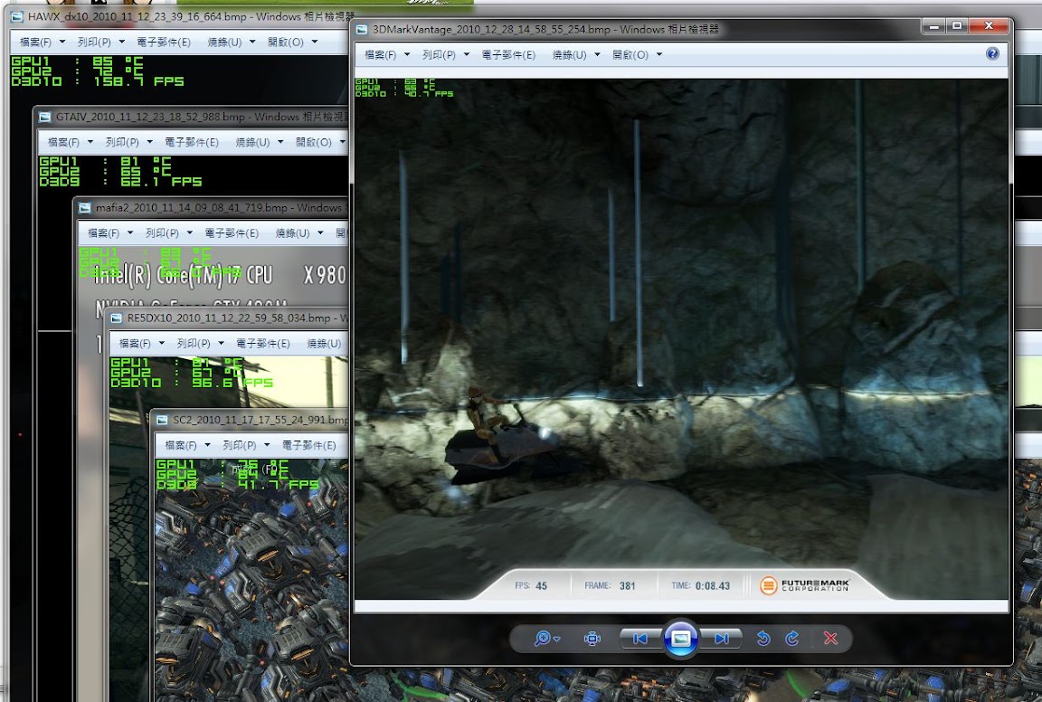The width and height of the screenshot is (1042, 702).
Task: Click the actual size fit-to-window icon
Action: (592, 638)
